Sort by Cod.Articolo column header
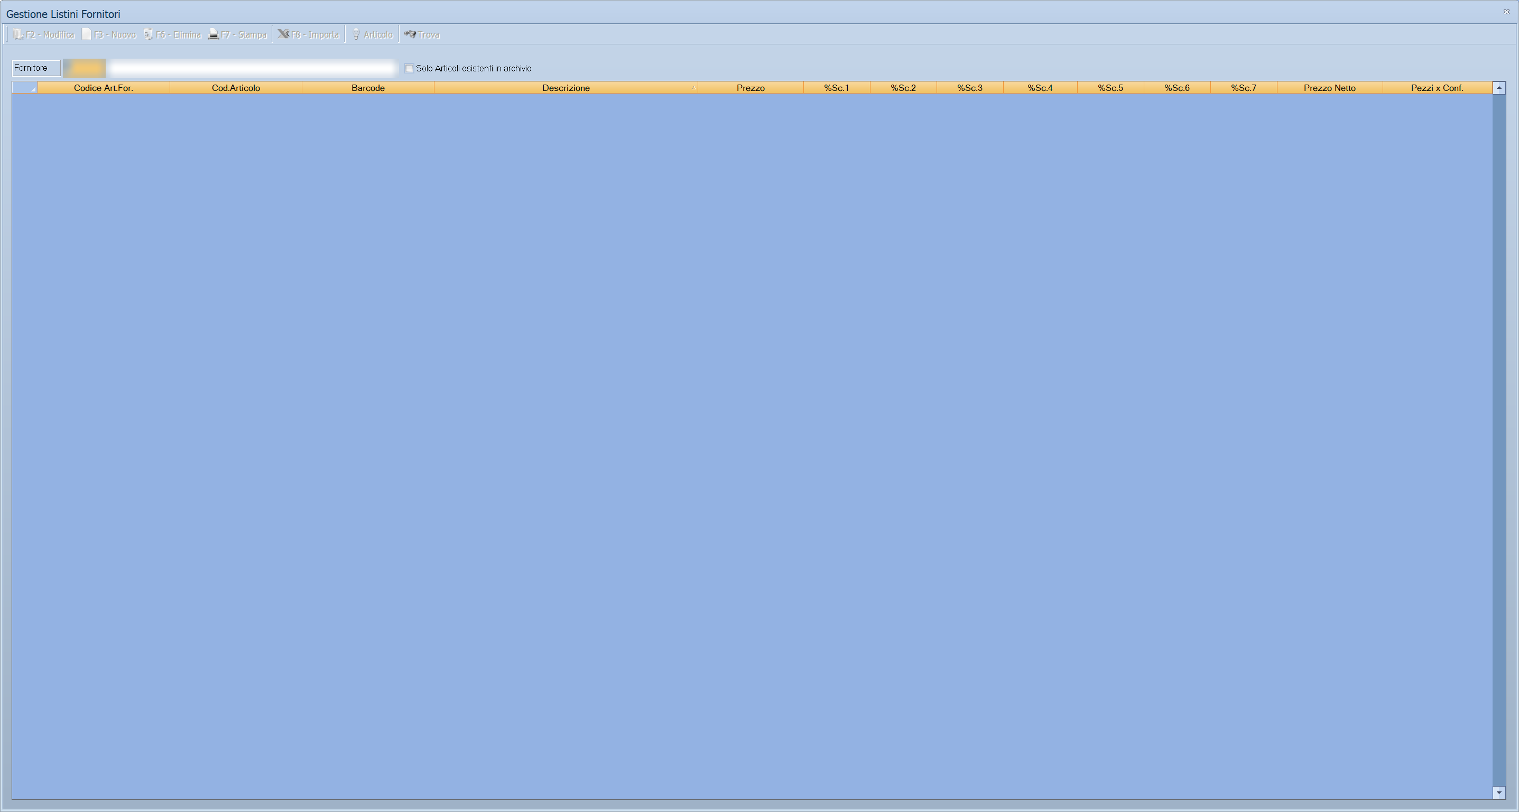This screenshot has height=812, width=1519. pos(236,88)
